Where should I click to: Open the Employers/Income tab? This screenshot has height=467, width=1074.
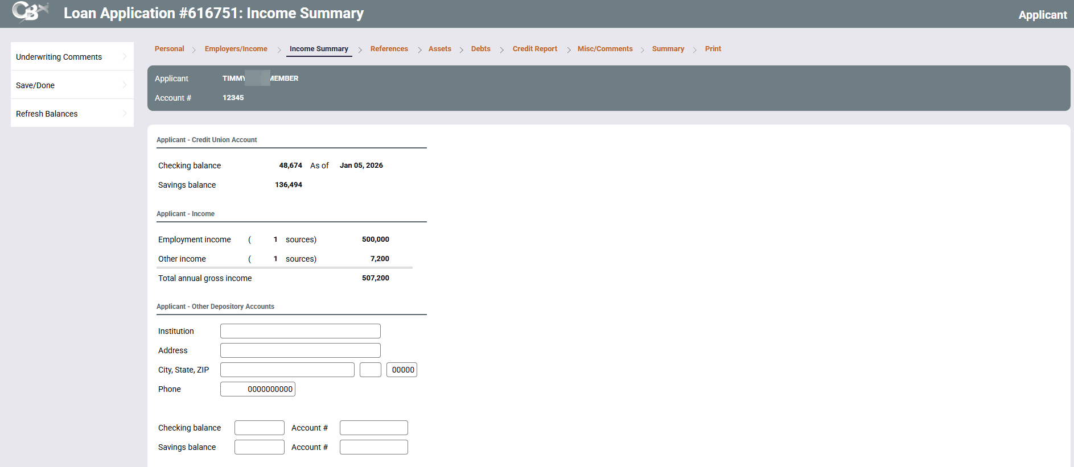236,49
